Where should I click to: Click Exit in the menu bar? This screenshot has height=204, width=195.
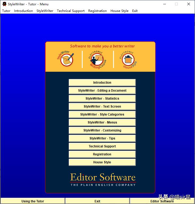click(x=135, y=11)
